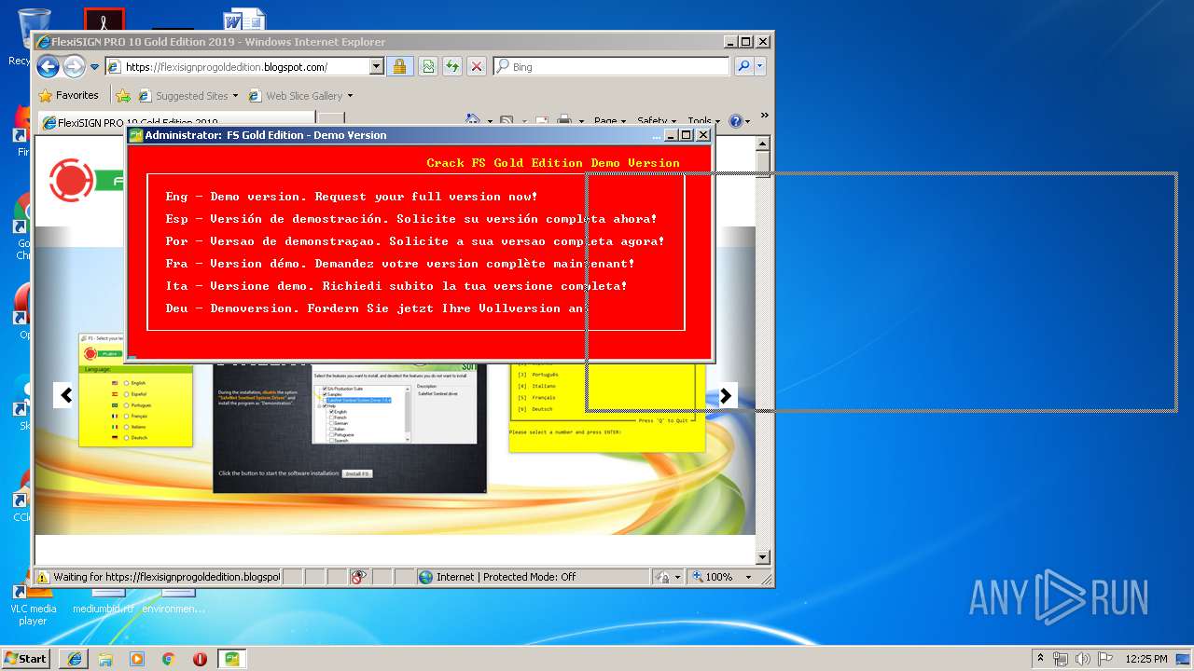1194x671 pixels.
Task: Show previous slide with left arrow
Action: click(x=65, y=395)
